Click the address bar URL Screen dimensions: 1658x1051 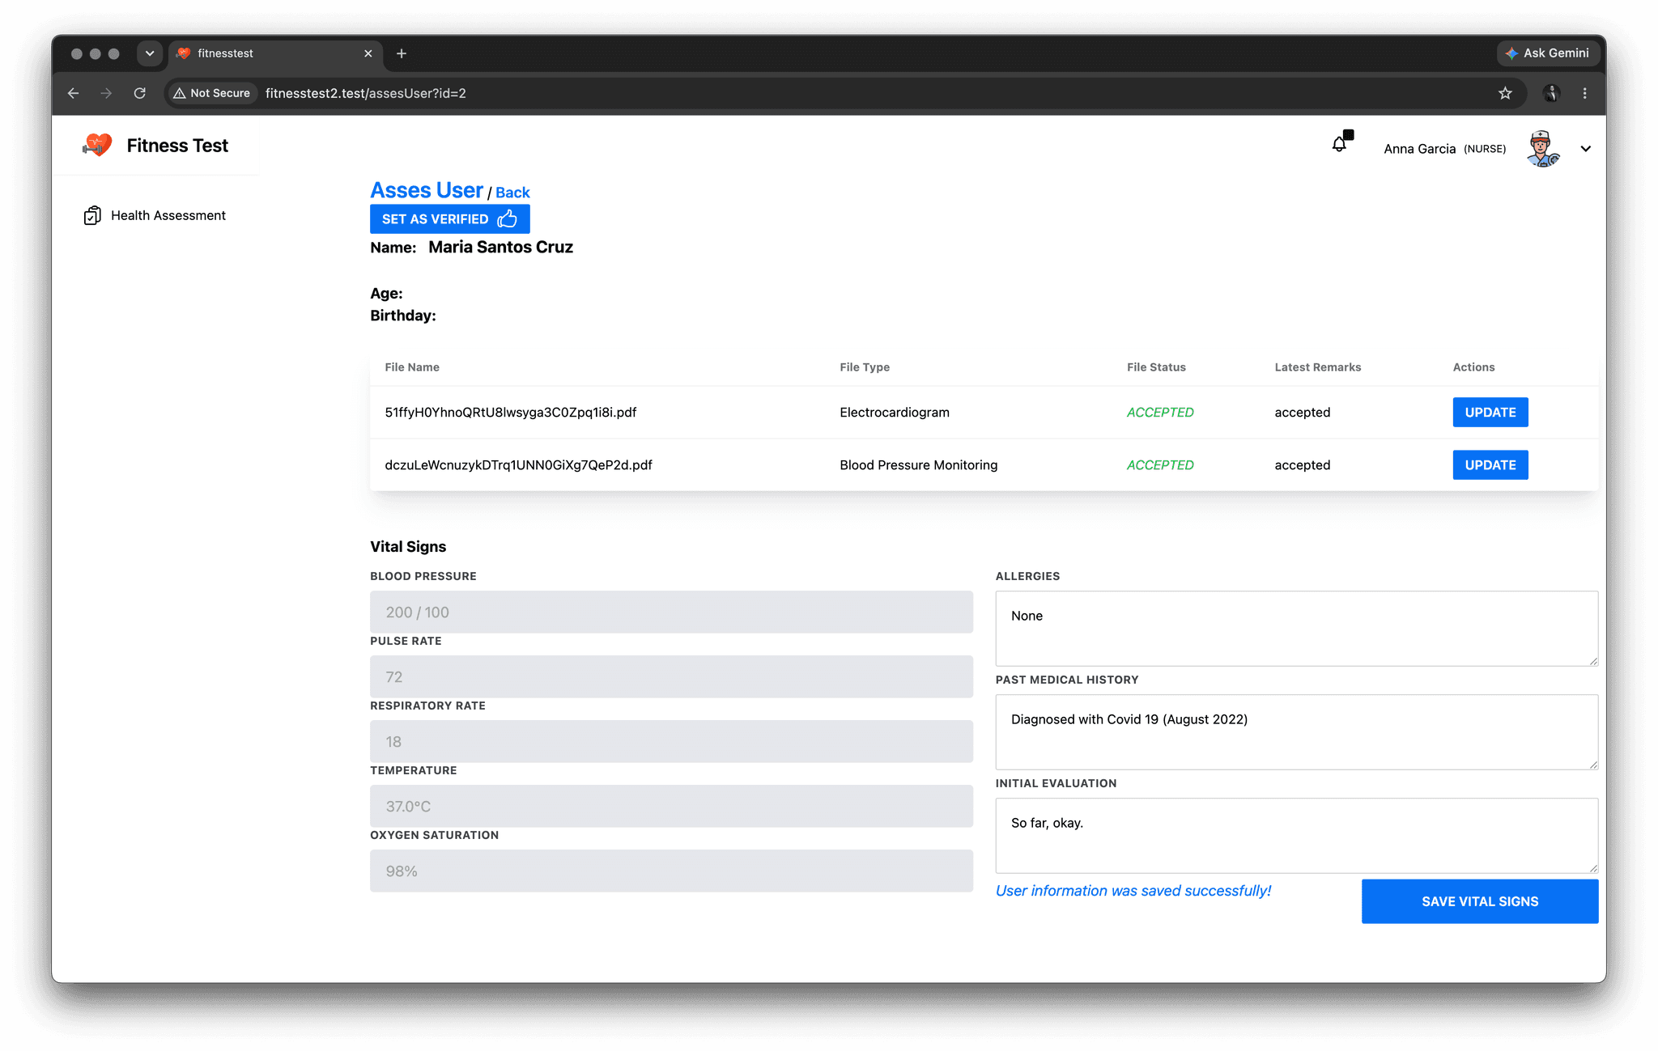(x=365, y=93)
